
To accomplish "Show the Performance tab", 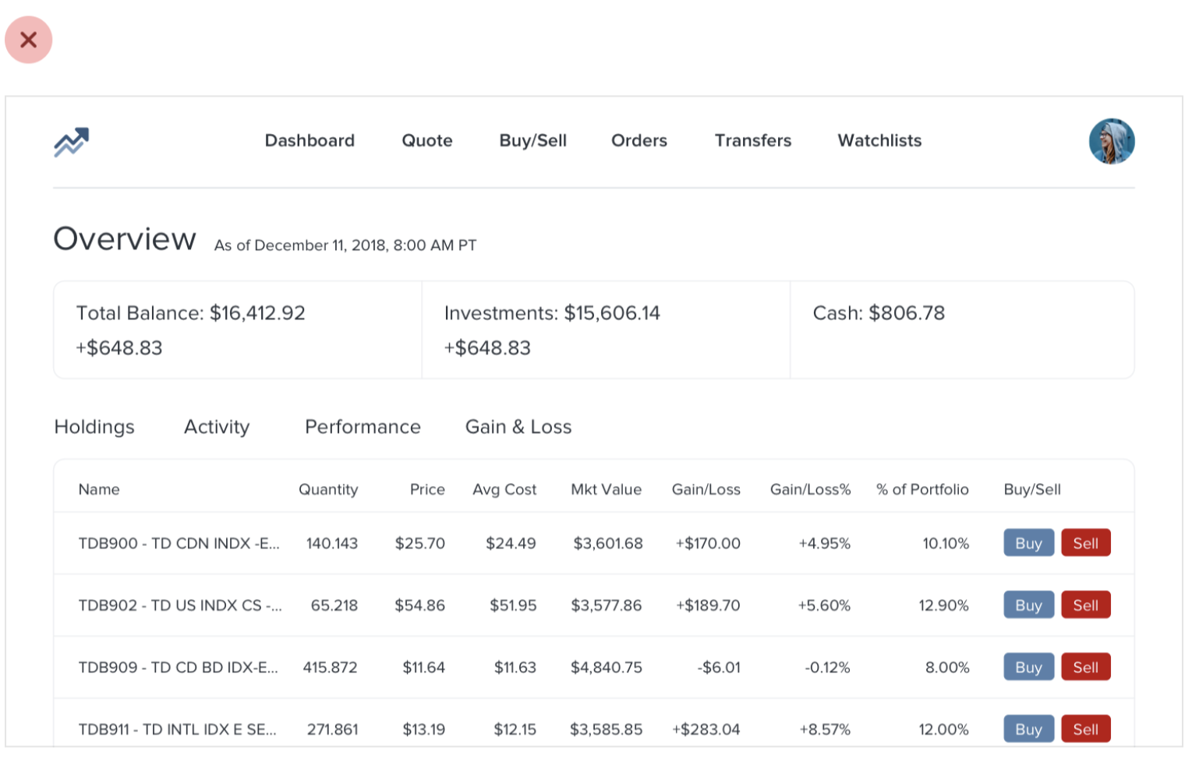I will (x=363, y=427).
